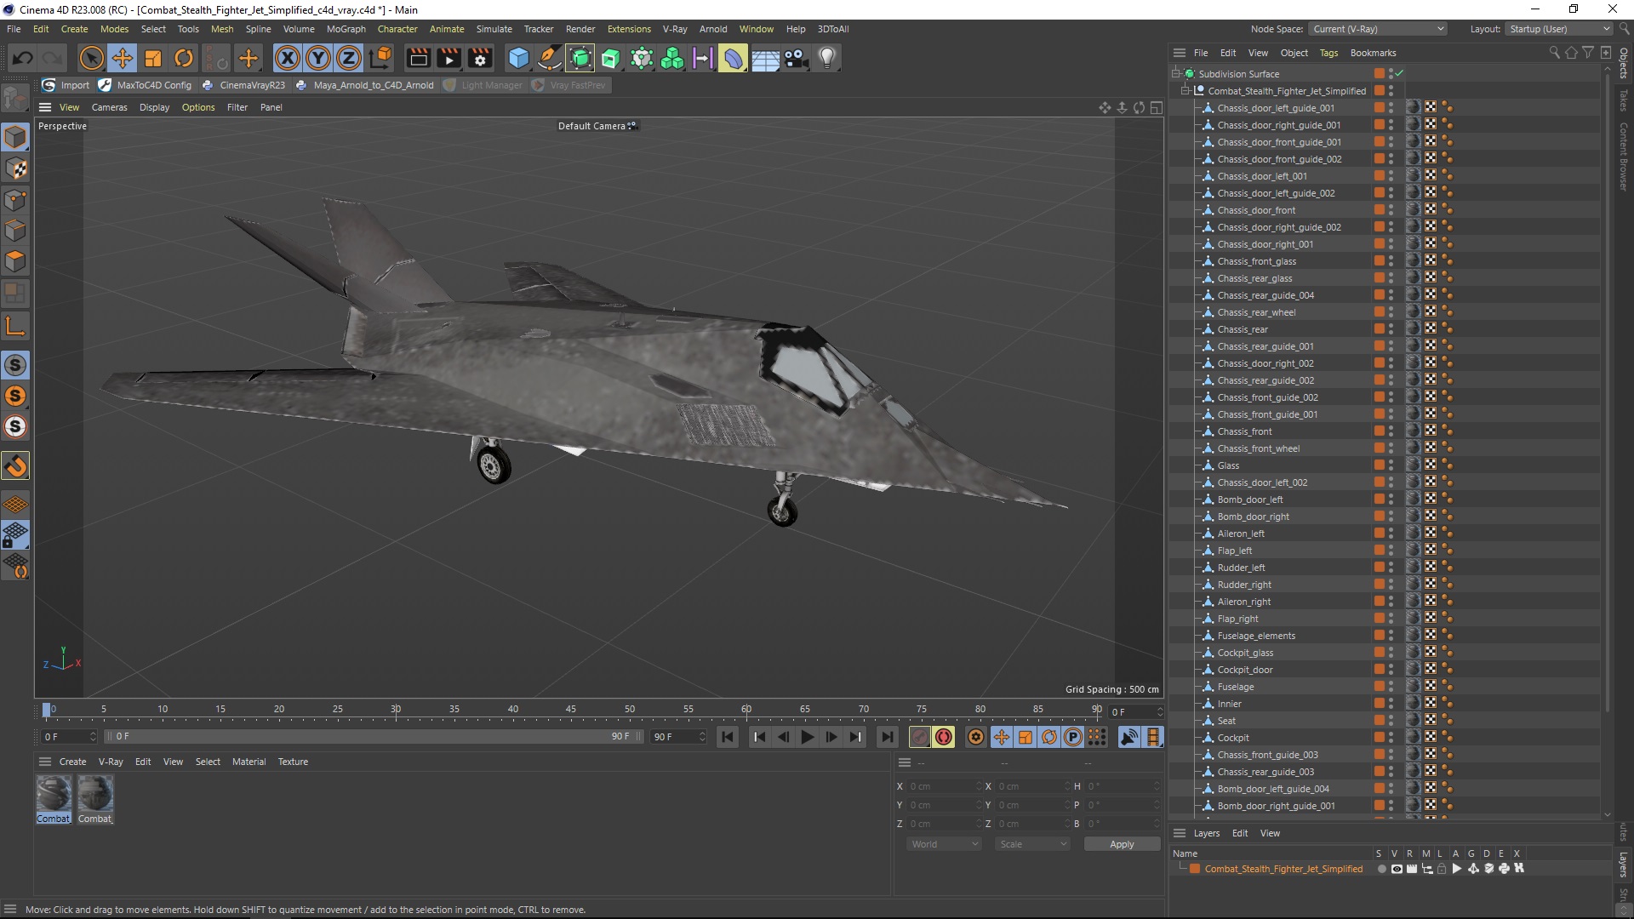
Task: Toggle layer visibility eye for Combat_Stealth_Fighter_Jet_Simplified
Action: (x=1397, y=869)
